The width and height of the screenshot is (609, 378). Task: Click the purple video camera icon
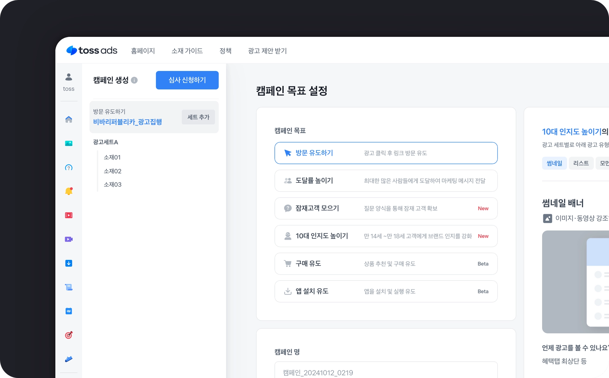(x=69, y=239)
